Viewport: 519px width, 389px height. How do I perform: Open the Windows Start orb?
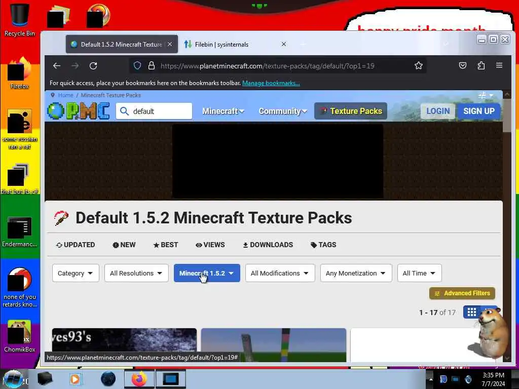pyautogui.click(x=13, y=379)
